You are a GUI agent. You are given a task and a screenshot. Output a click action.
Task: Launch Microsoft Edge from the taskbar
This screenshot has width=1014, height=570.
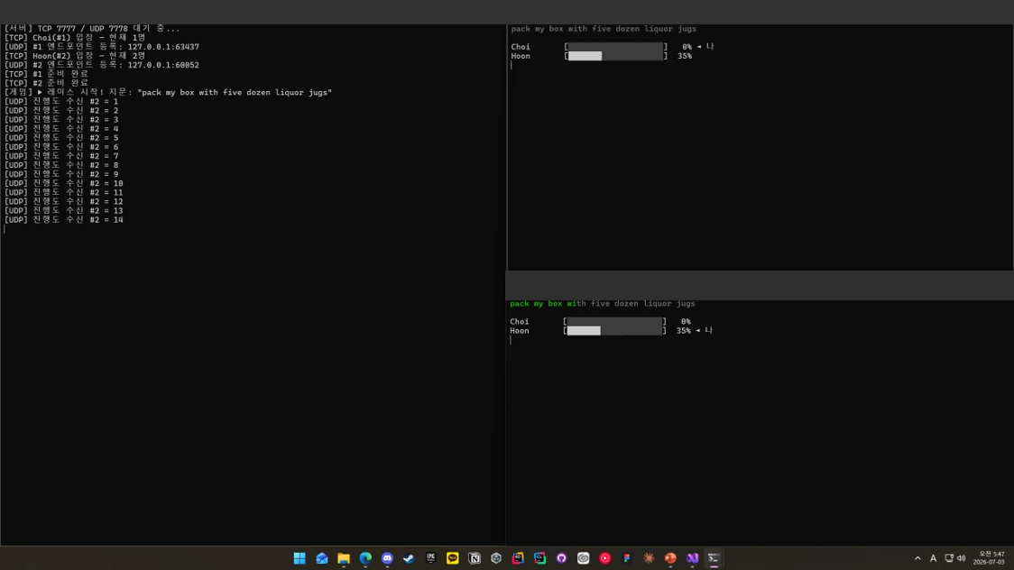[x=365, y=558]
